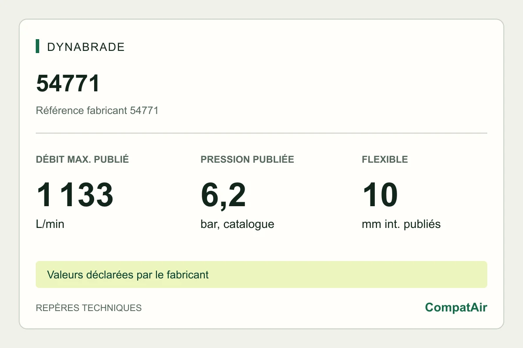Image resolution: width=523 pixels, height=348 pixels.
Task: Select the 6,2 pressure value
Action: coord(223,195)
